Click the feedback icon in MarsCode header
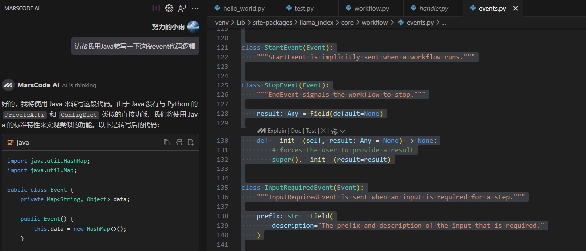Viewport: 586px width, 251px height. [182, 8]
